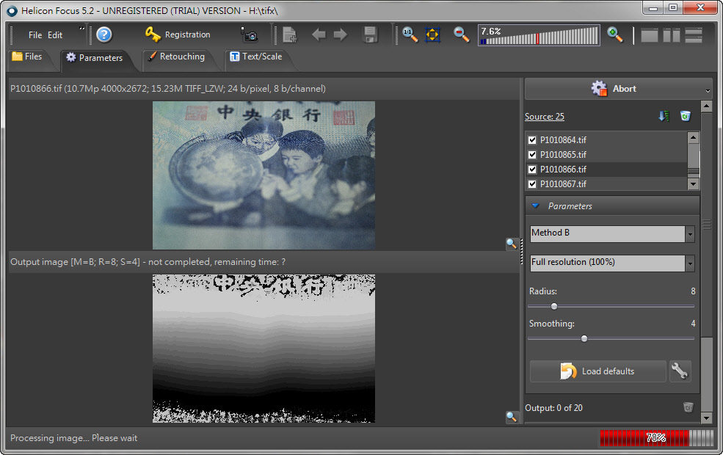Open the File menu

pyautogui.click(x=35, y=35)
